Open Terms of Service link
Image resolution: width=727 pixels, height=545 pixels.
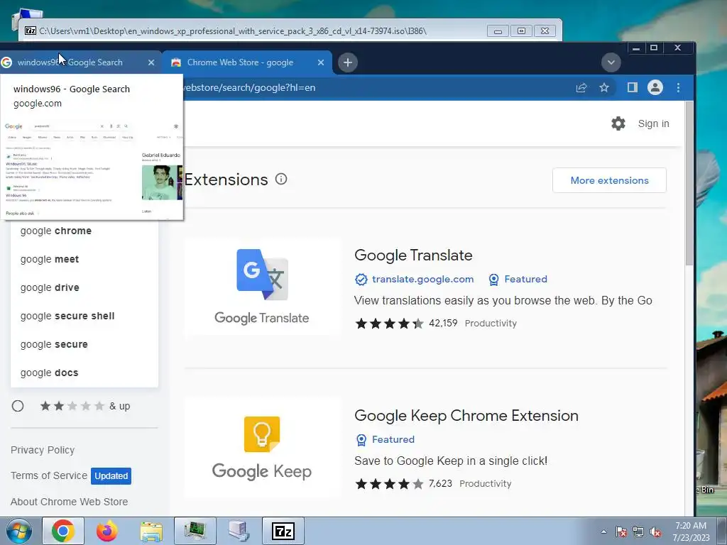click(x=49, y=475)
